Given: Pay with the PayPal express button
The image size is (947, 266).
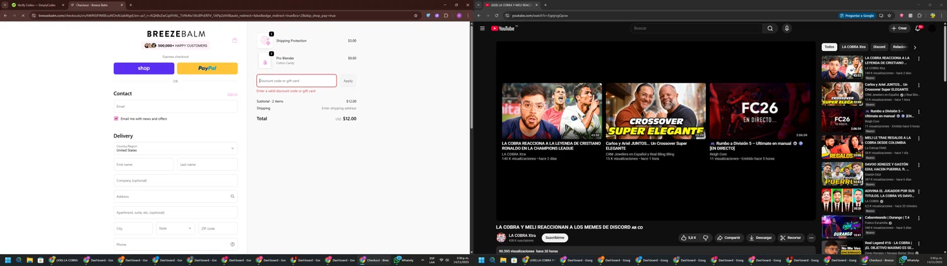Looking at the screenshot, I should (x=207, y=68).
